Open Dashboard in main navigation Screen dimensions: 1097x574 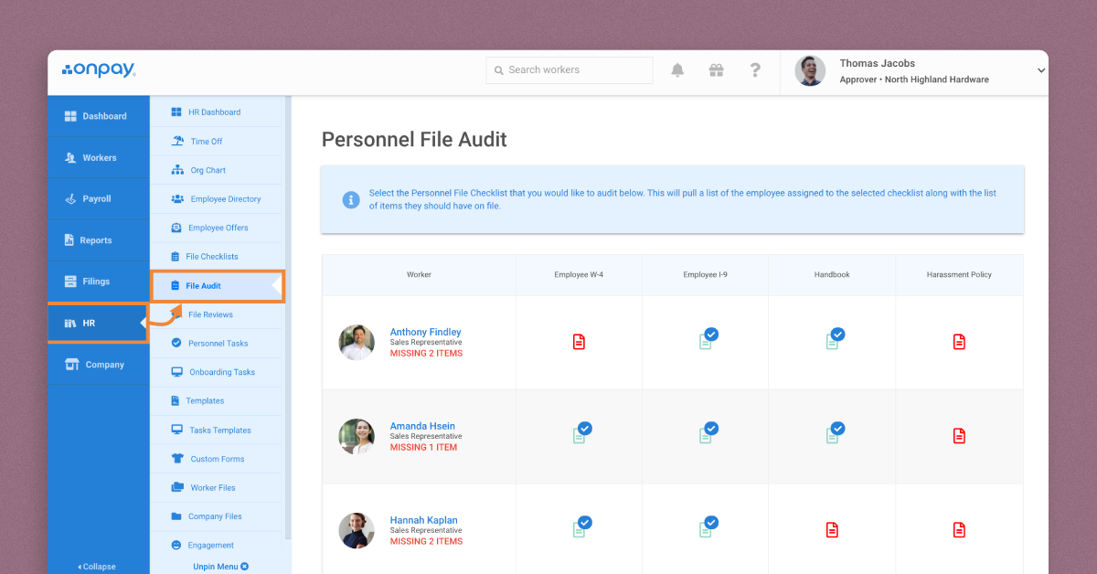[99, 116]
